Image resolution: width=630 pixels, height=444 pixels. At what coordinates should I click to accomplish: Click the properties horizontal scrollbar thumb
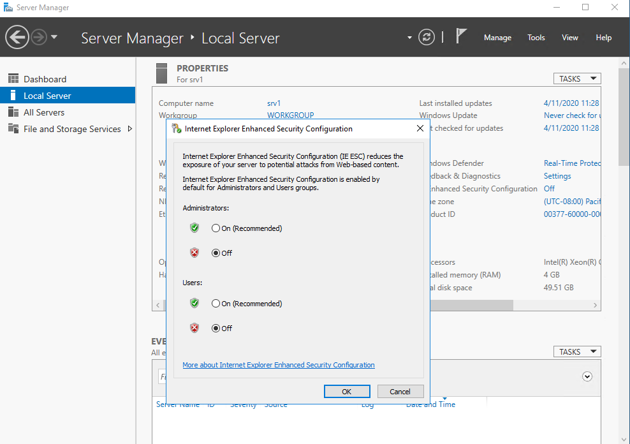tap(471, 306)
